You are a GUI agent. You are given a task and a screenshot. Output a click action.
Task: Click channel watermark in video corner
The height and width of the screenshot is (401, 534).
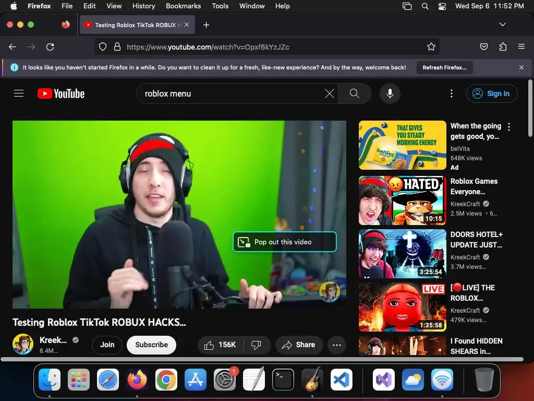pos(330,291)
